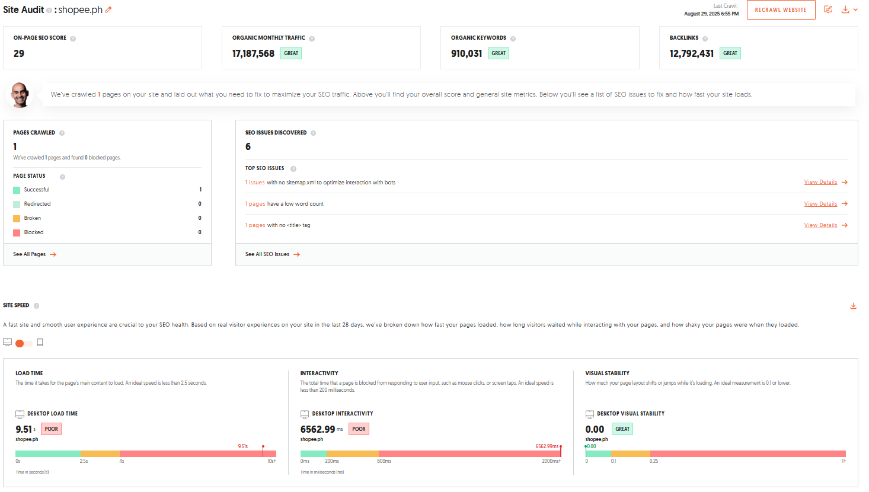Show Organic Keywords info tooltip
The height and width of the screenshot is (492, 869).
[513, 39]
